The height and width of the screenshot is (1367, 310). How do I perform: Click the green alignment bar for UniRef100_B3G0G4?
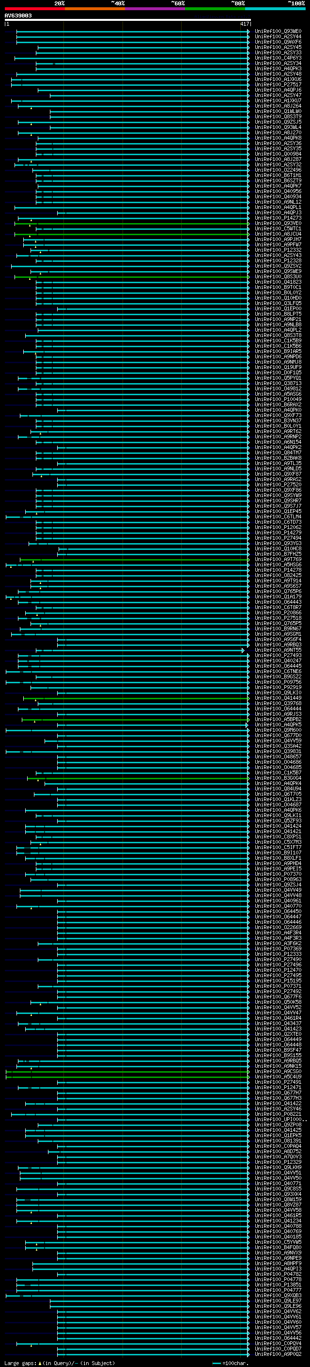tap(139, 778)
